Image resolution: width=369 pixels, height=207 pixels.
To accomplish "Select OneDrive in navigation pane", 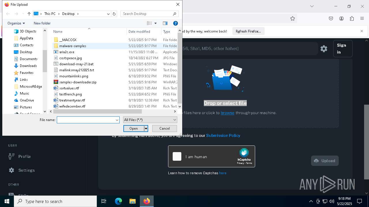I will [x=27, y=100].
